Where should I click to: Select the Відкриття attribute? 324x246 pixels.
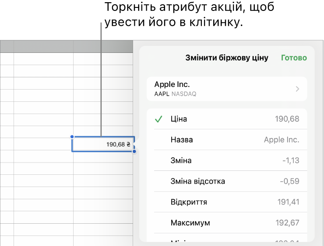pos(227,202)
